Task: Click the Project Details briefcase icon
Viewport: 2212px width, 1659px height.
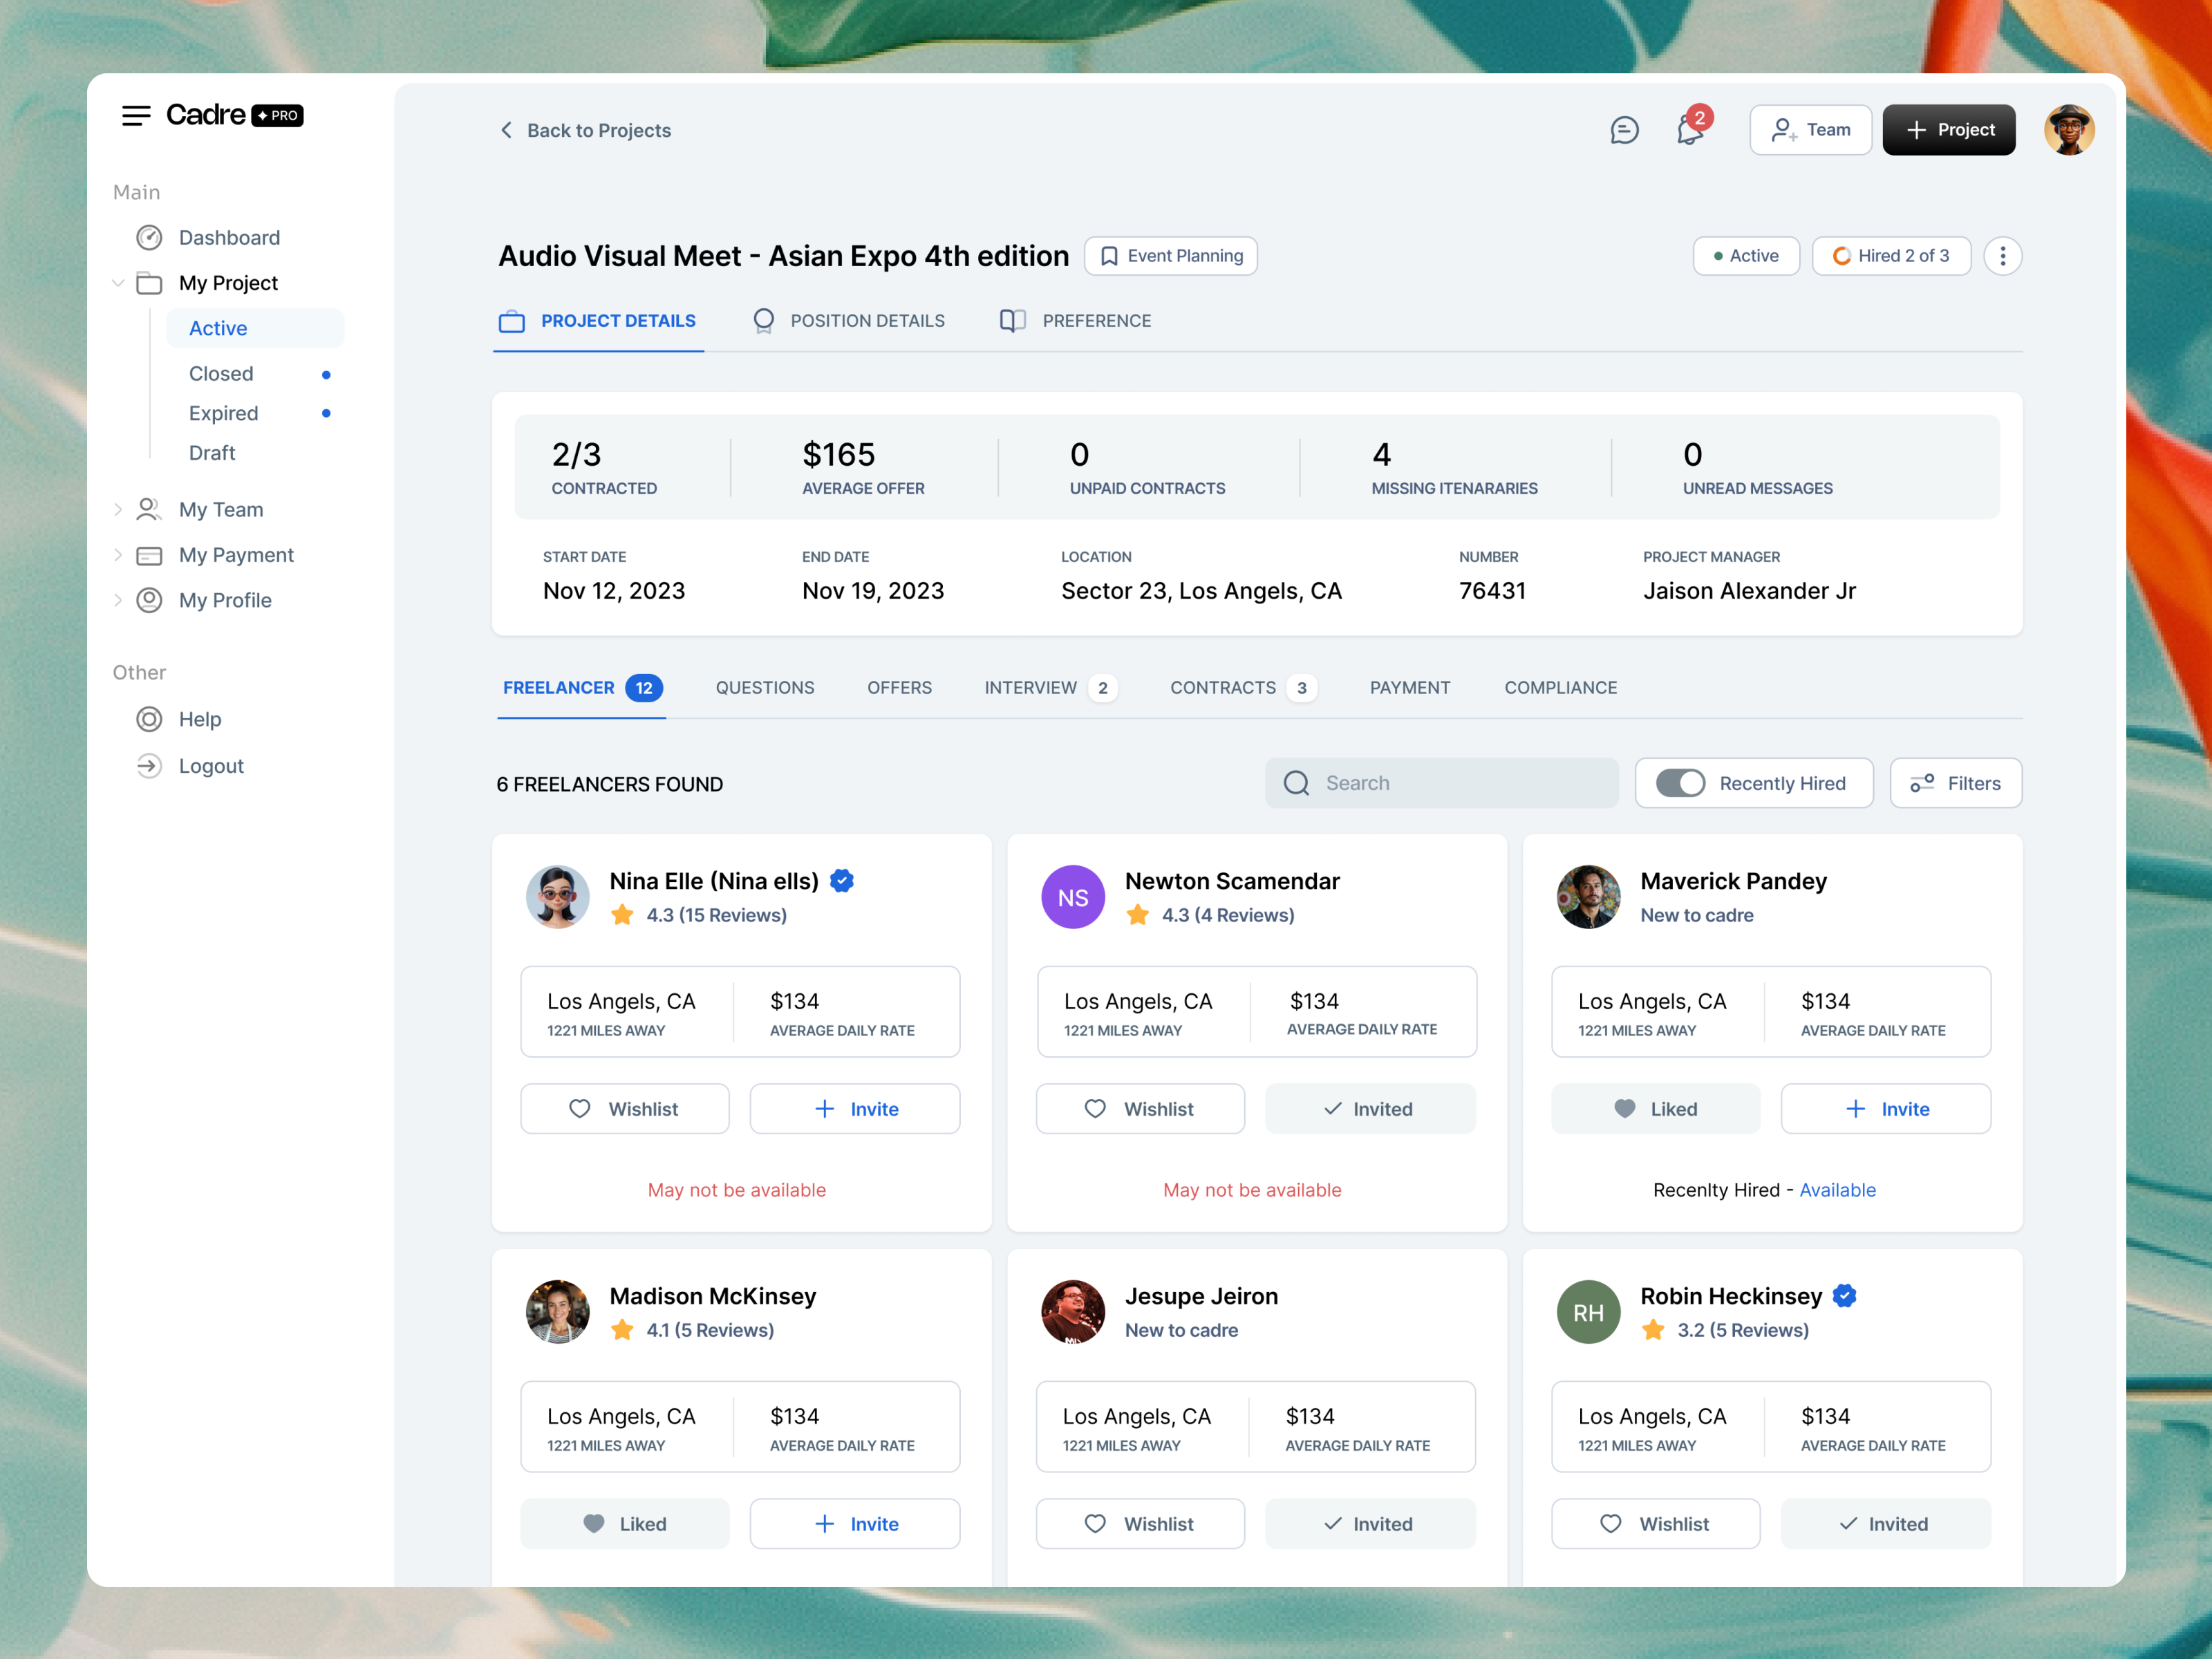Action: (x=512, y=321)
